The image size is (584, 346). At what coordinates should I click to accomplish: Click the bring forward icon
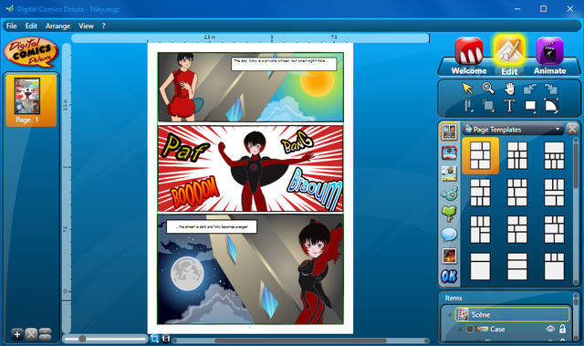click(551, 89)
